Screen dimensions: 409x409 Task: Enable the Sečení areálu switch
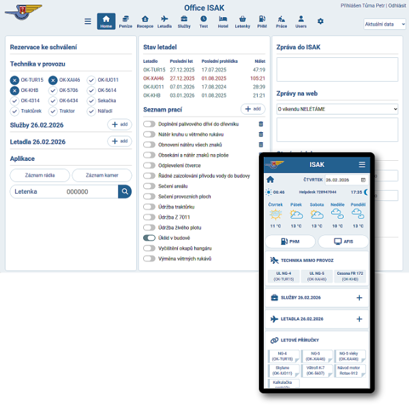tap(149, 185)
